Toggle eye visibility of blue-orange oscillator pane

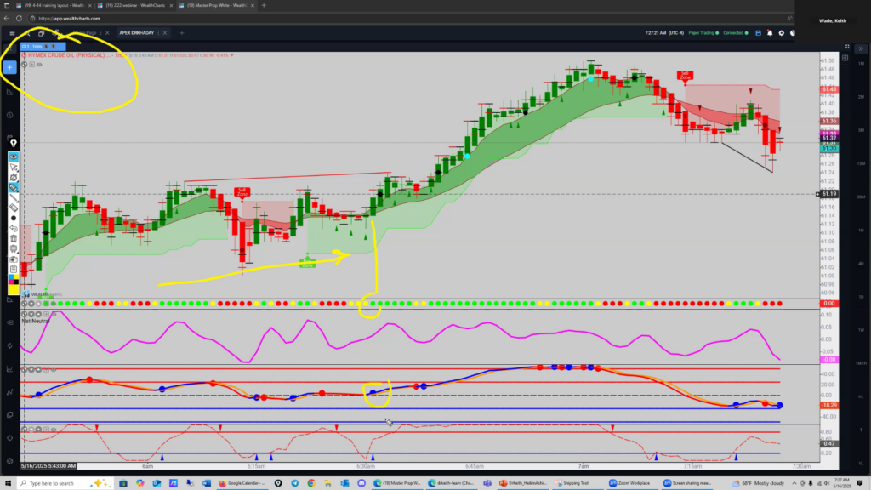pyautogui.click(x=54, y=369)
